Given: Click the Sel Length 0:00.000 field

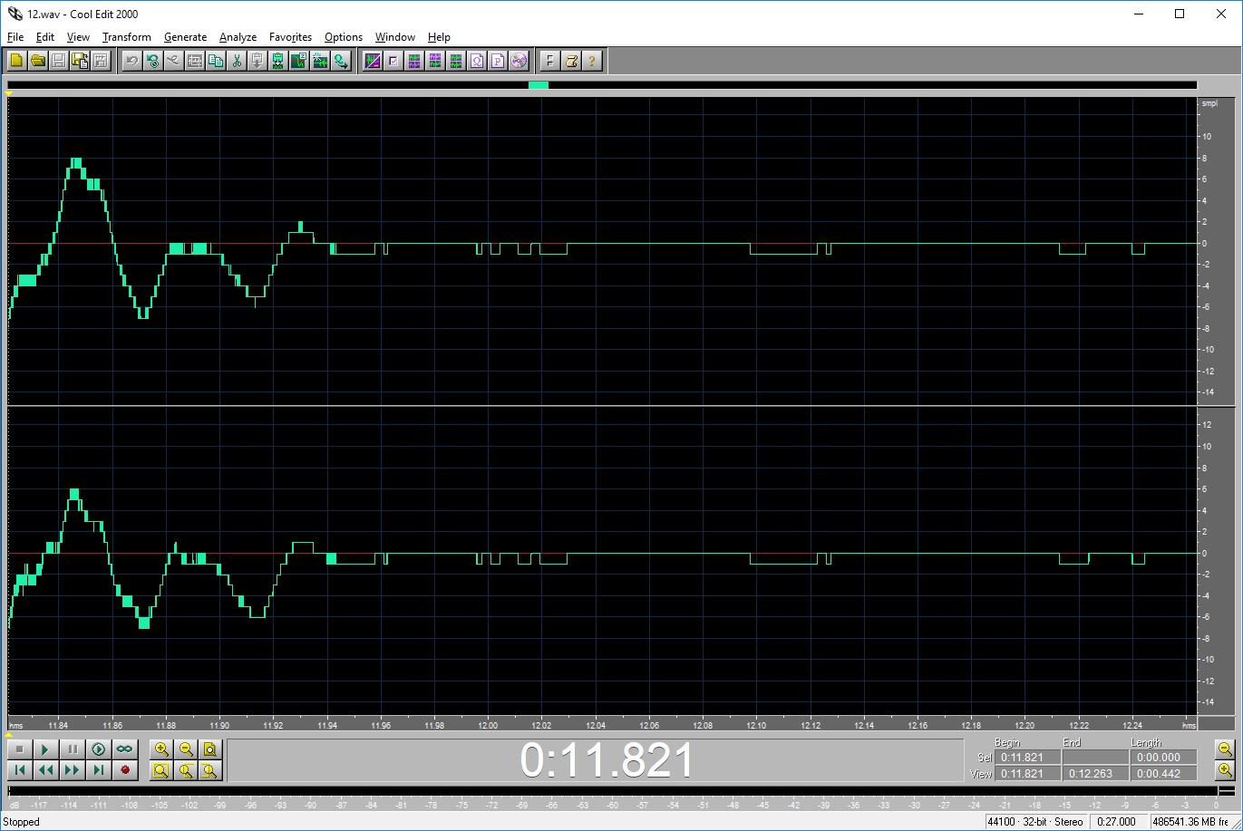Looking at the screenshot, I should point(1163,758).
